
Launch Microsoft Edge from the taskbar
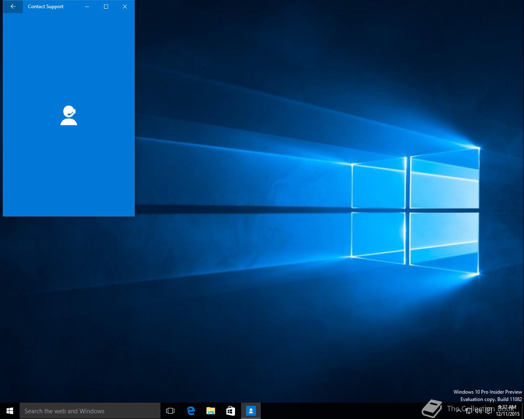191,411
